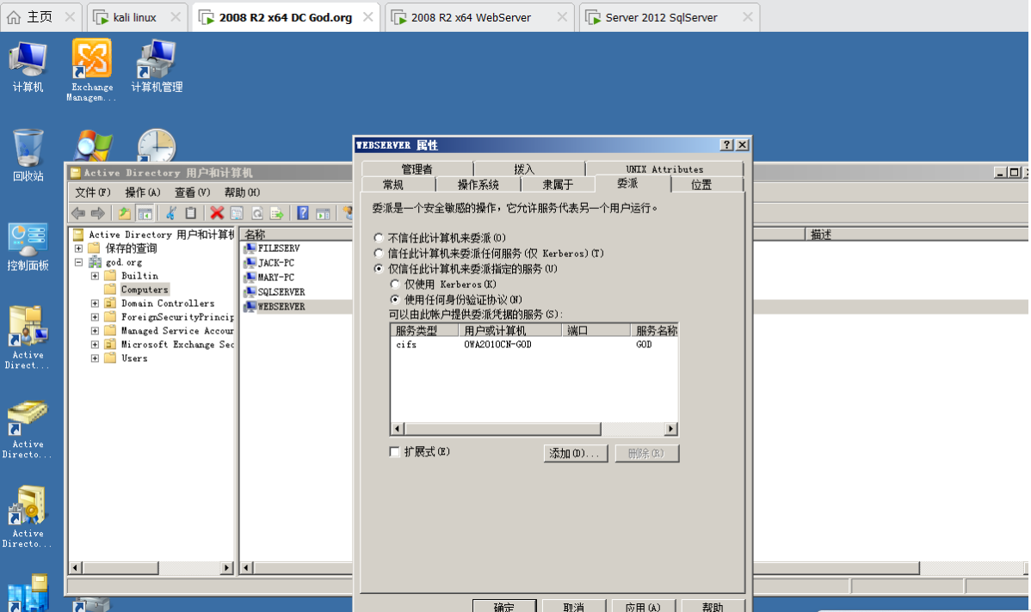Open the 计算机 desktop icon

(x=28, y=67)
